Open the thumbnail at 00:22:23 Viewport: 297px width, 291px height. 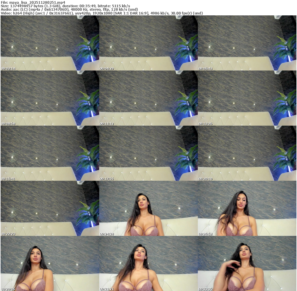tap(50, 208)
